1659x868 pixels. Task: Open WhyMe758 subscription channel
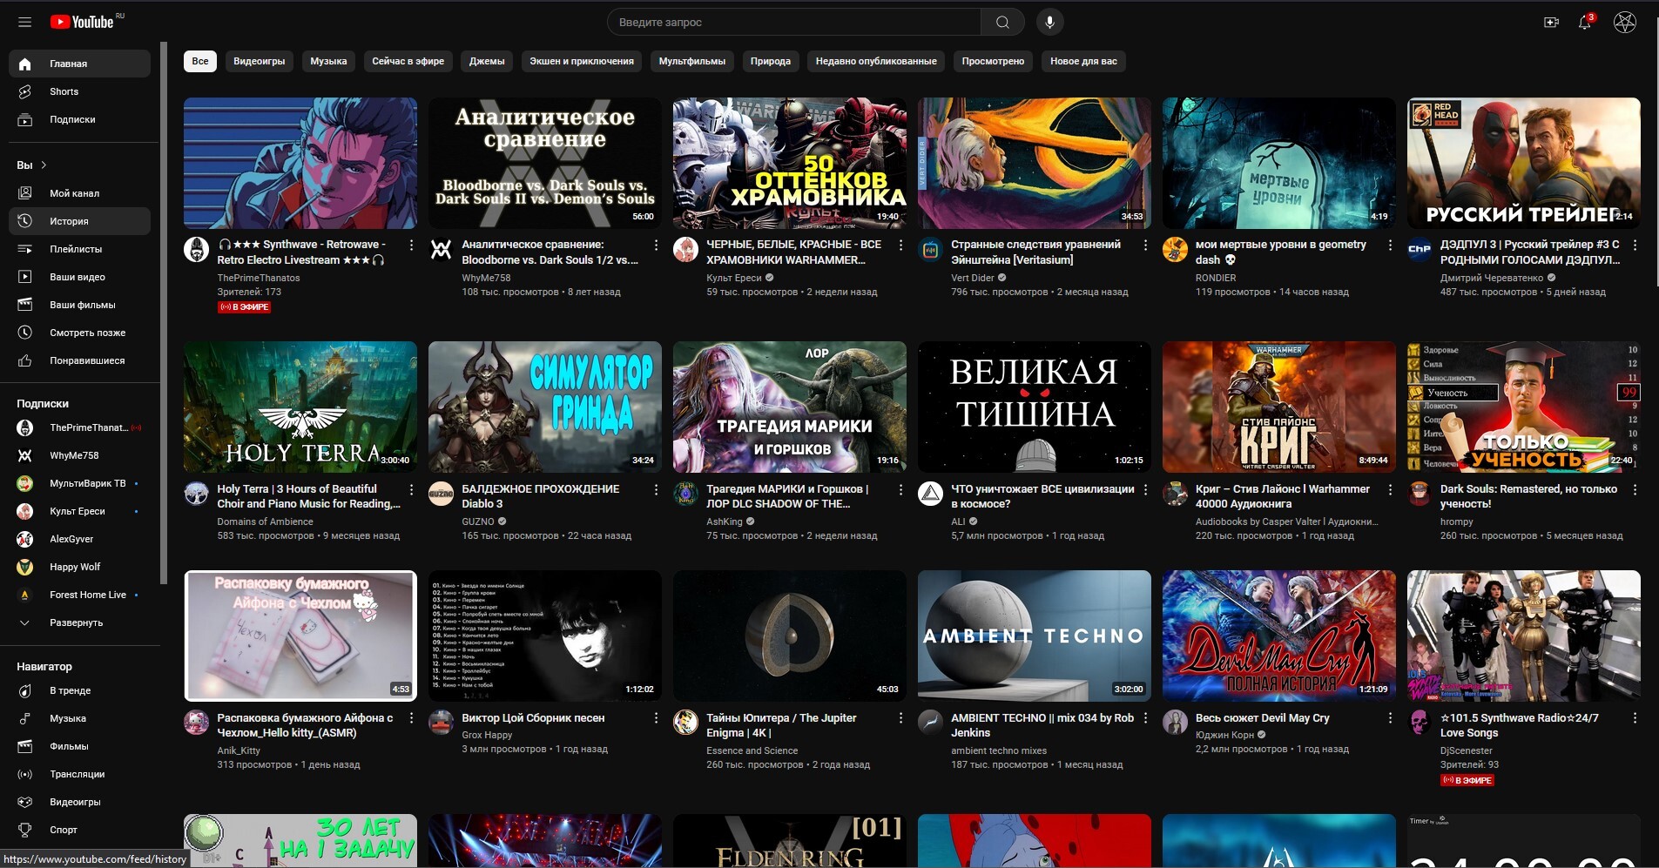pos(79,455)
